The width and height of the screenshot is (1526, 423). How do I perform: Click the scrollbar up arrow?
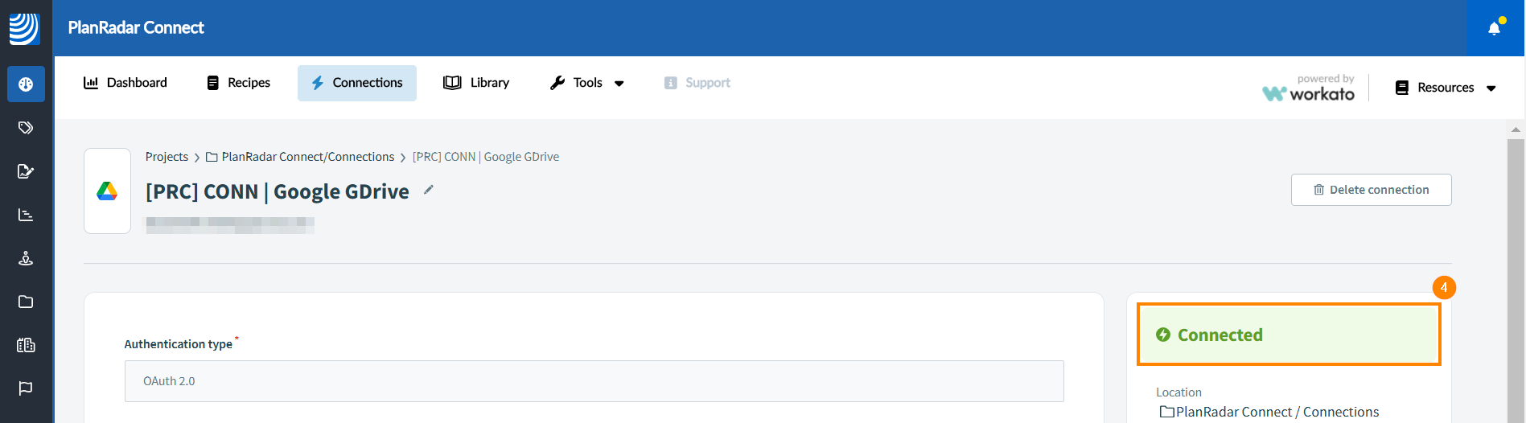pyautogui.click(x=1516, y=129)
